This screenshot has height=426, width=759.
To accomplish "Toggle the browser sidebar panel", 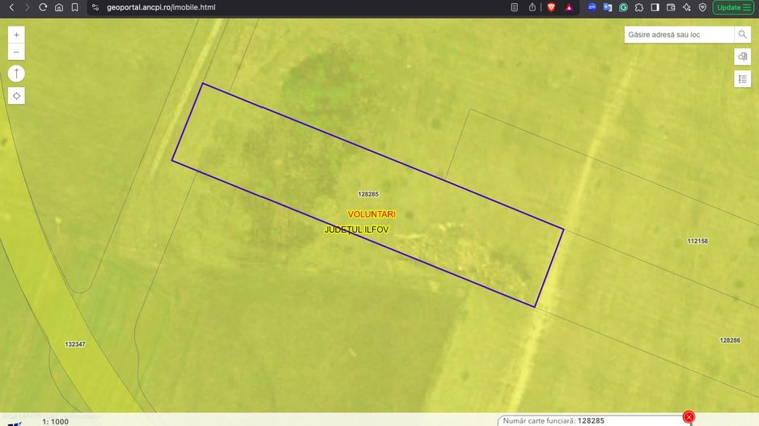I will click(x=655, y=7).
